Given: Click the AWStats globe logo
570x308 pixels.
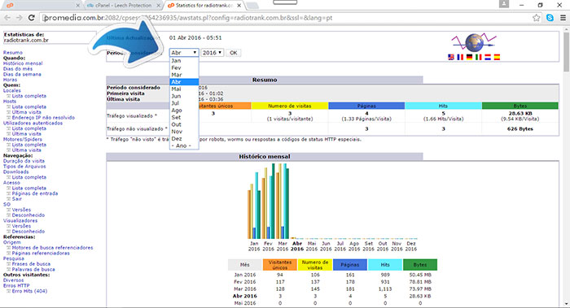Looking at the screenshot, I should (x=474, y=42).
